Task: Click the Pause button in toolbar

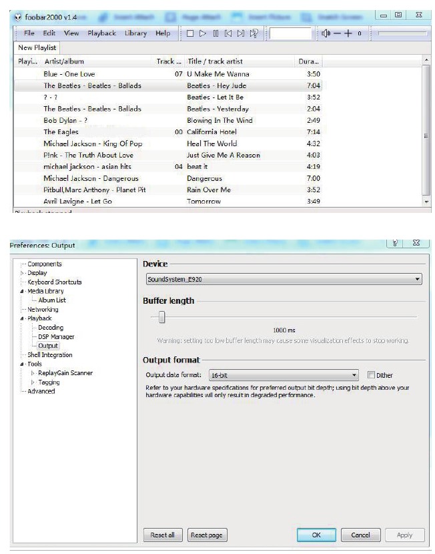Action: pos(215,33)
